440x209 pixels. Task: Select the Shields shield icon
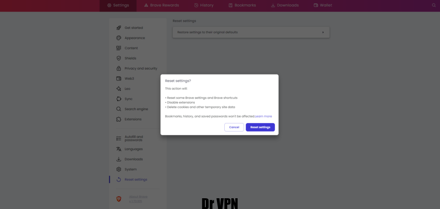[x=119, y=58]
